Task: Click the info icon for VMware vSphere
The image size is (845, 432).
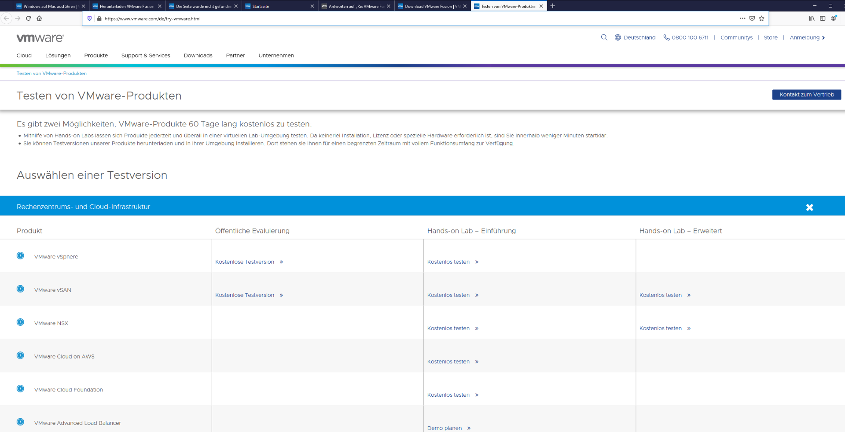Action: coord(20,256)
